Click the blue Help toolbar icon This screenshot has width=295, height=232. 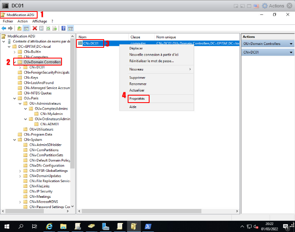[63, 28]
